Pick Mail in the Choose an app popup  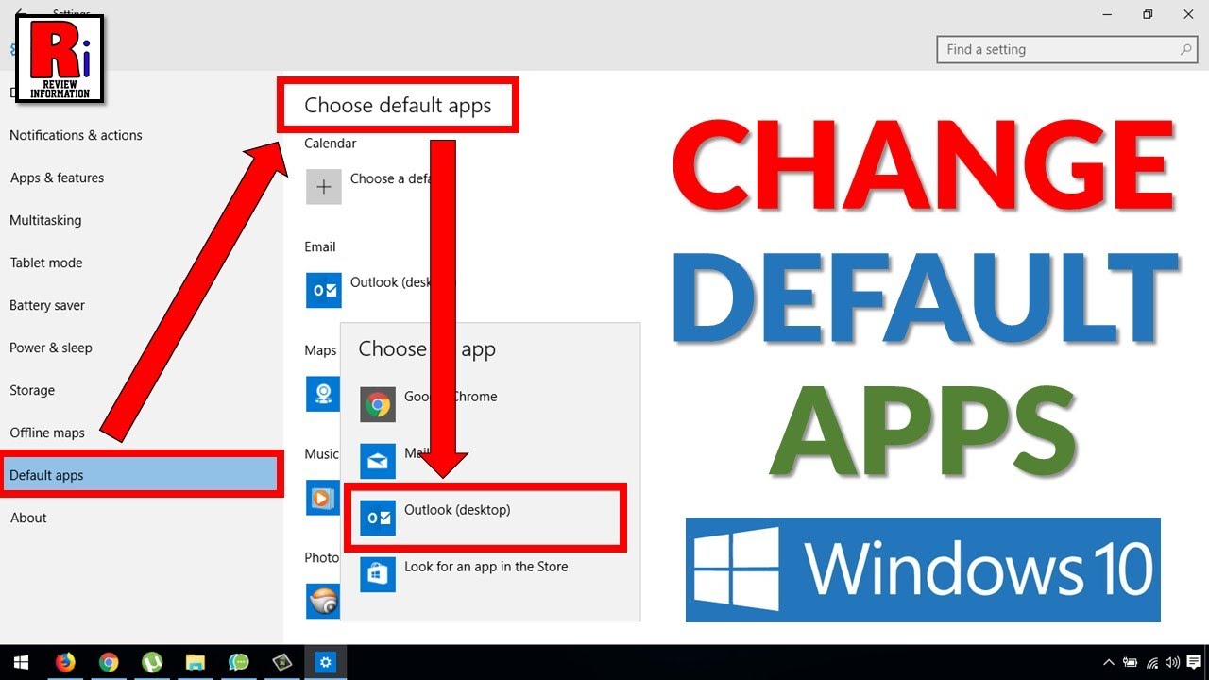[x=489, y=461]
